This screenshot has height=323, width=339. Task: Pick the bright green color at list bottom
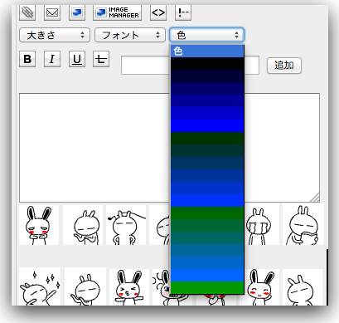(x=207, y=287)
